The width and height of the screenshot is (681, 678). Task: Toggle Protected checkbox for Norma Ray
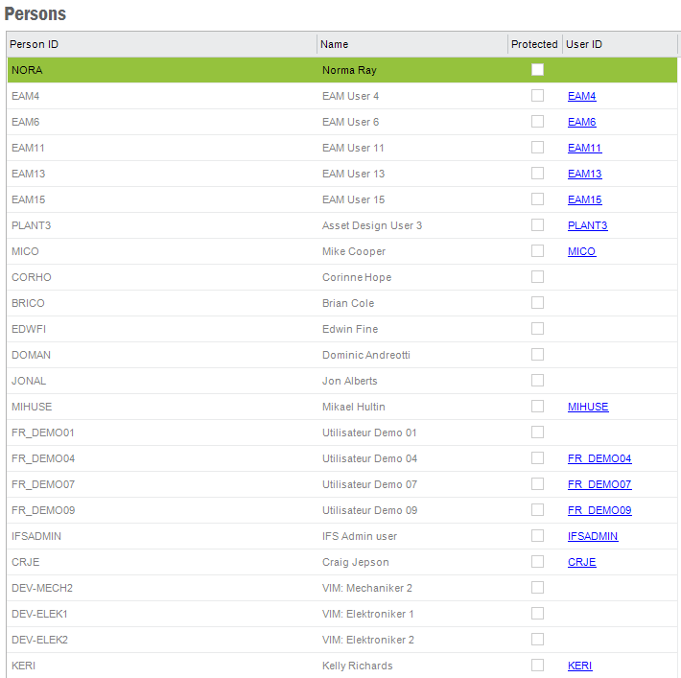coord(537,70)
